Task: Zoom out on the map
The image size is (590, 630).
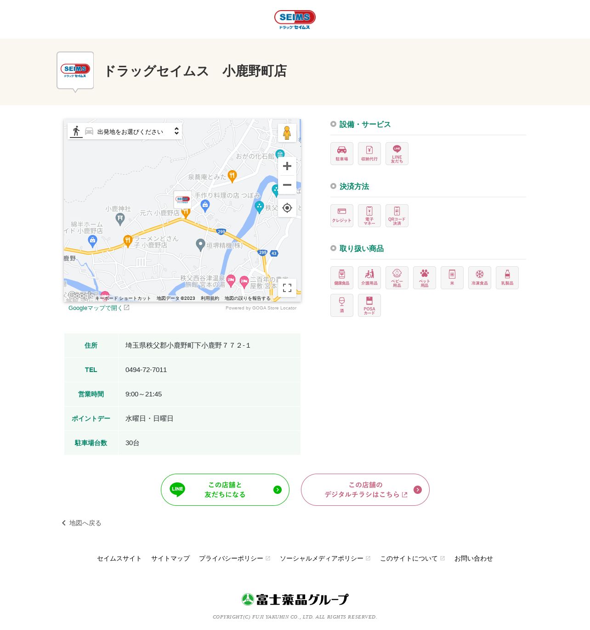Action: [287, 185]
